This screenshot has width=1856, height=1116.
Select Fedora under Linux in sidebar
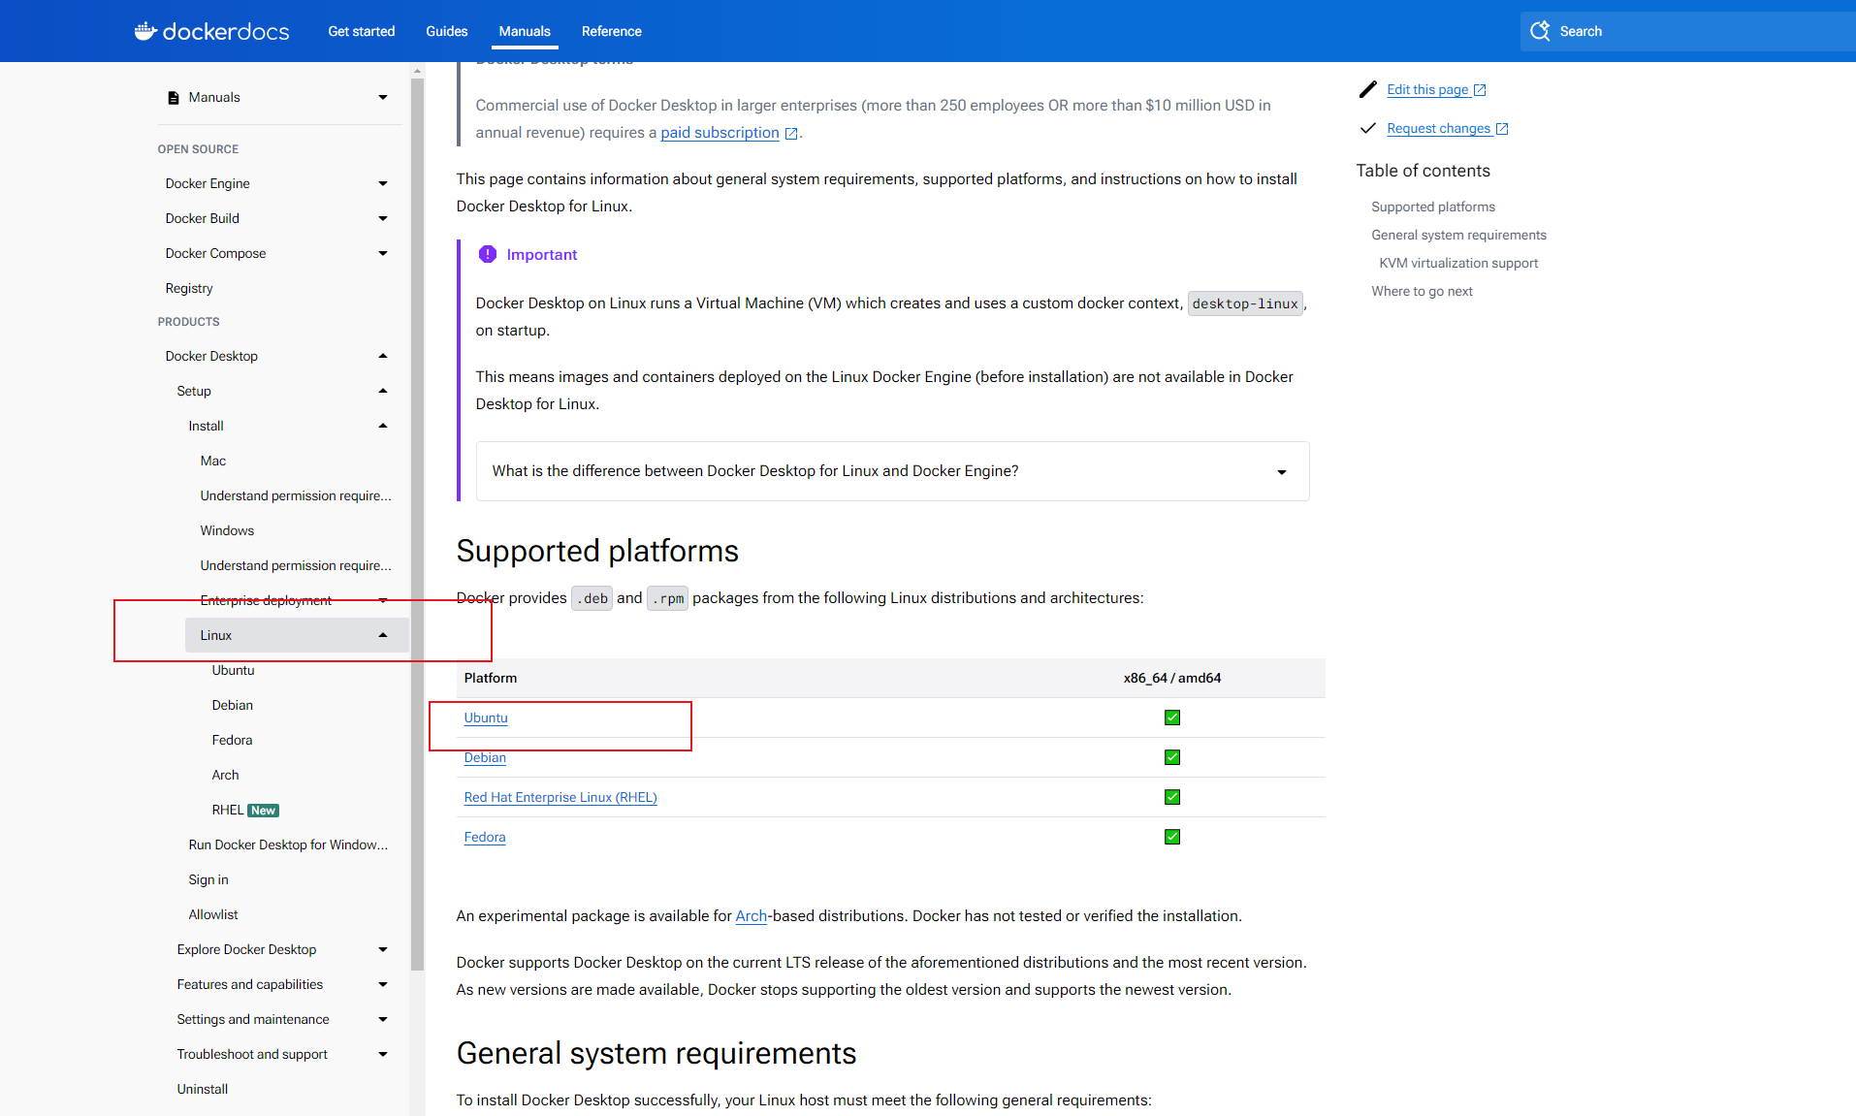232,741
